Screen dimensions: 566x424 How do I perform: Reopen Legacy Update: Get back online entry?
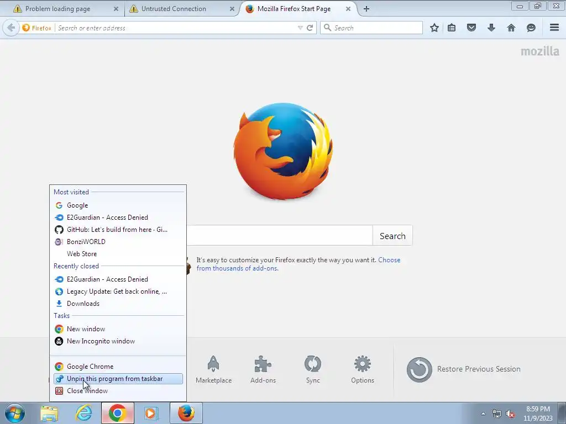point(118,291)
